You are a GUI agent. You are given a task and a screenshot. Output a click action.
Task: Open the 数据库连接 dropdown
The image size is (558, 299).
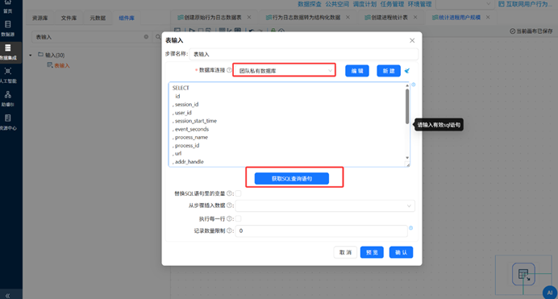pyautogui.click(x=285, y=71)
